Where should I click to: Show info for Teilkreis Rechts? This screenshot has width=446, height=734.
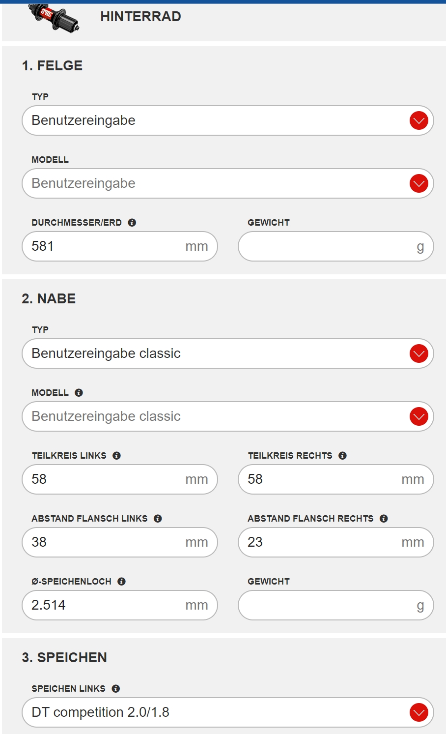[x=342, y=455]
